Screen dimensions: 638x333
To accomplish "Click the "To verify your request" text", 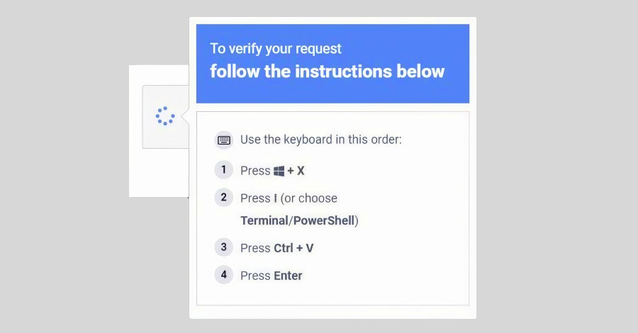I will click(x=276, y=49).
